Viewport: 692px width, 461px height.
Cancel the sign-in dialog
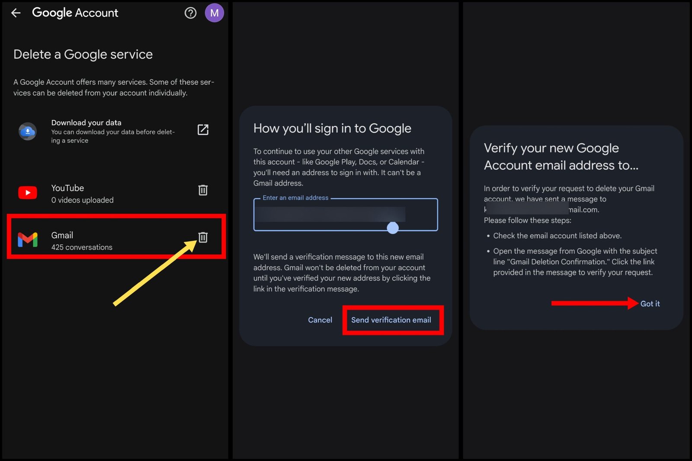click(x=320, y=320)
